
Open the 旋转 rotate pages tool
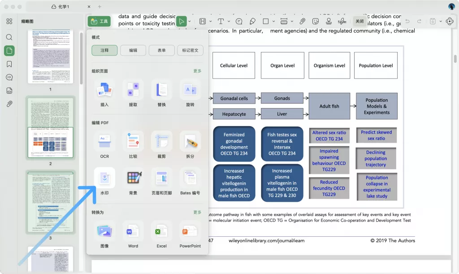[x=190, y=94]
